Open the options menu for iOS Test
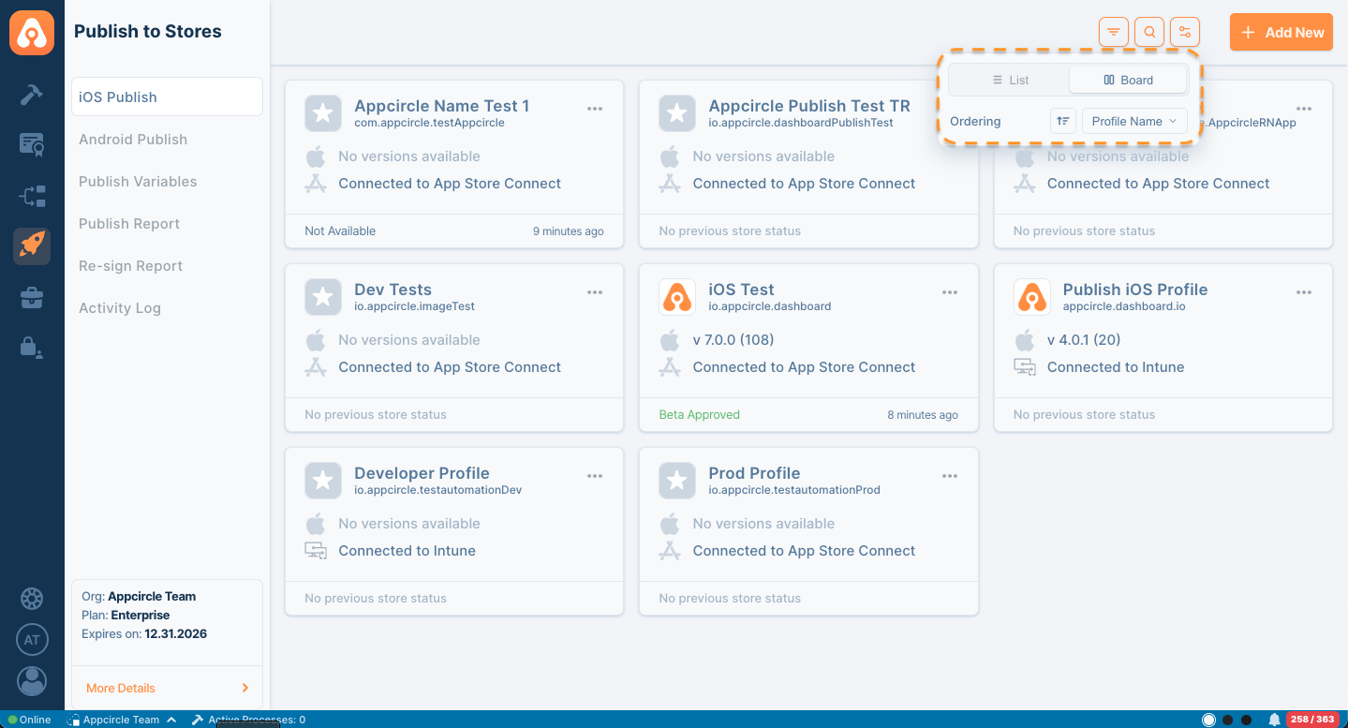 pyautogui.click(x=950, y=292)
